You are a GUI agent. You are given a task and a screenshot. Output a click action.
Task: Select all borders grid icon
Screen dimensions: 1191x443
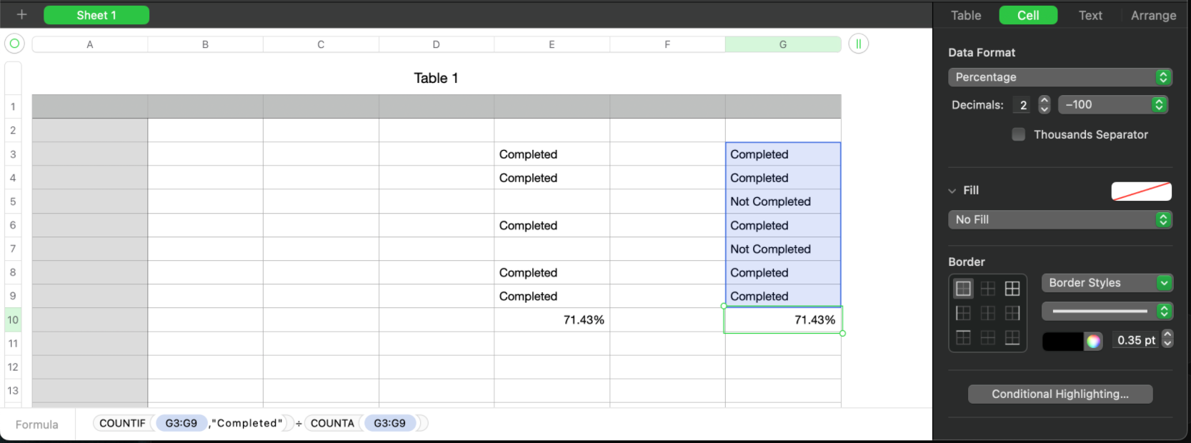coord(1012,289)
